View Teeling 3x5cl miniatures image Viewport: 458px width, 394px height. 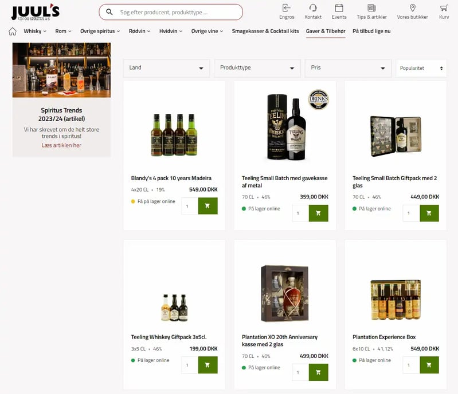174,308
